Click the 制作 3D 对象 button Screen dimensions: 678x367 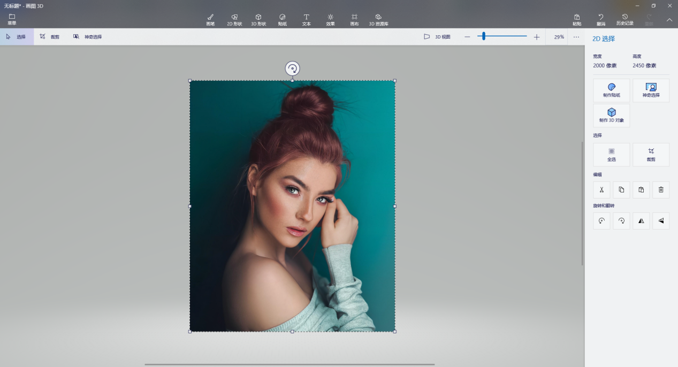(x=611, y=116)
